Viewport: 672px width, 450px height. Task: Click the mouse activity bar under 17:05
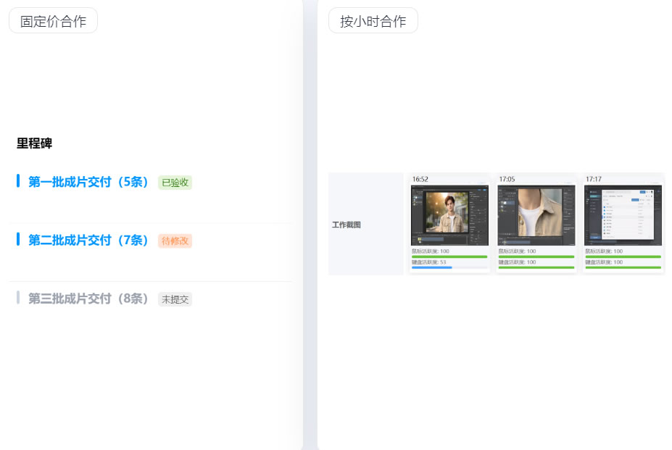[x=536, y=257]
